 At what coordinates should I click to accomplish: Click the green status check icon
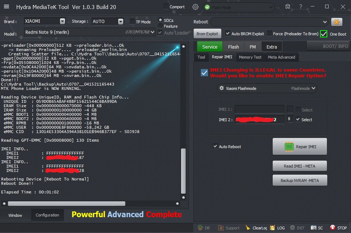[x=207, y=8]
